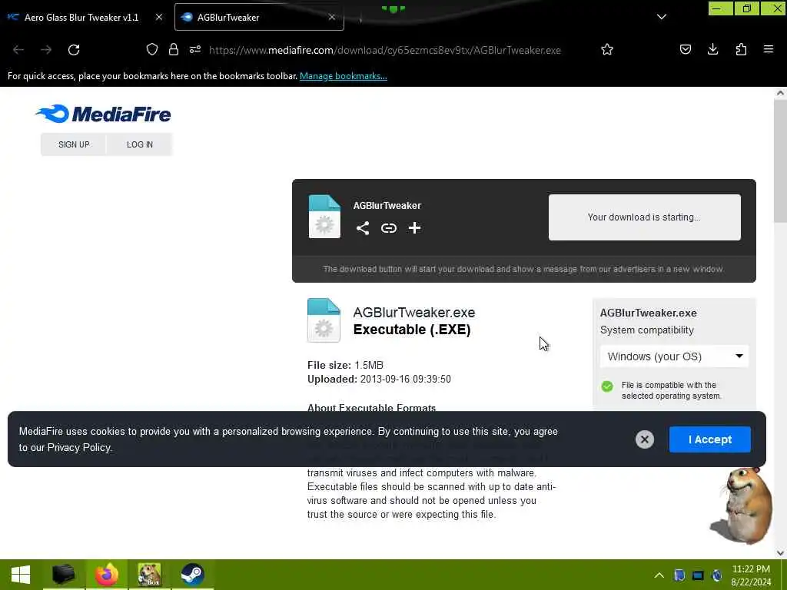Open the Firefox downloads panel
787x590 pixels.
coord(712,49)
